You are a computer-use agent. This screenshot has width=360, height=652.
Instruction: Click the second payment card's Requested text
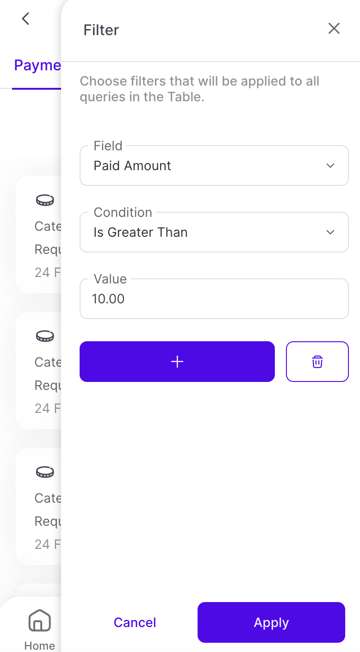pos(48,385)
